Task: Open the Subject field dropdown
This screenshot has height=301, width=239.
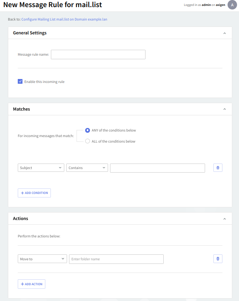Action: [41, 168]
